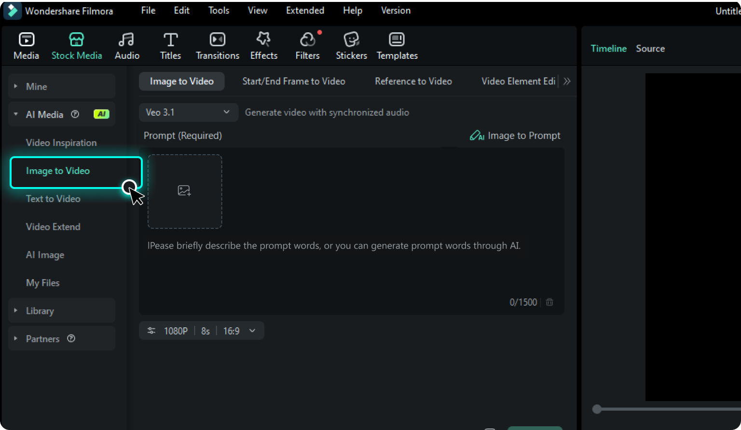Select the Source preview tab
741x430 pixels.
point(650,49)
